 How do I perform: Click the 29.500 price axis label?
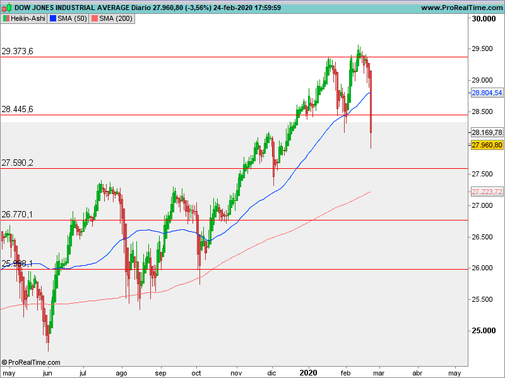[x=482, y=49]
